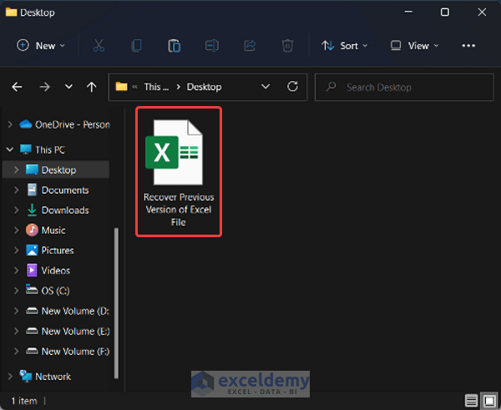Open the New item menu

click(x=41, y=46)
